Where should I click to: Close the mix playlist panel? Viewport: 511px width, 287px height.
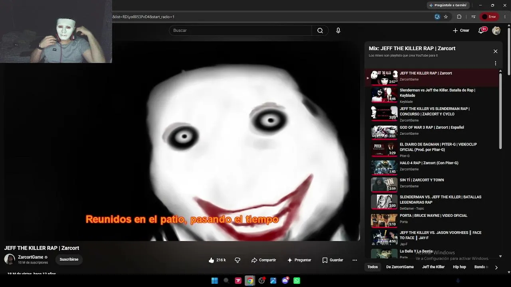coord(495,51)
